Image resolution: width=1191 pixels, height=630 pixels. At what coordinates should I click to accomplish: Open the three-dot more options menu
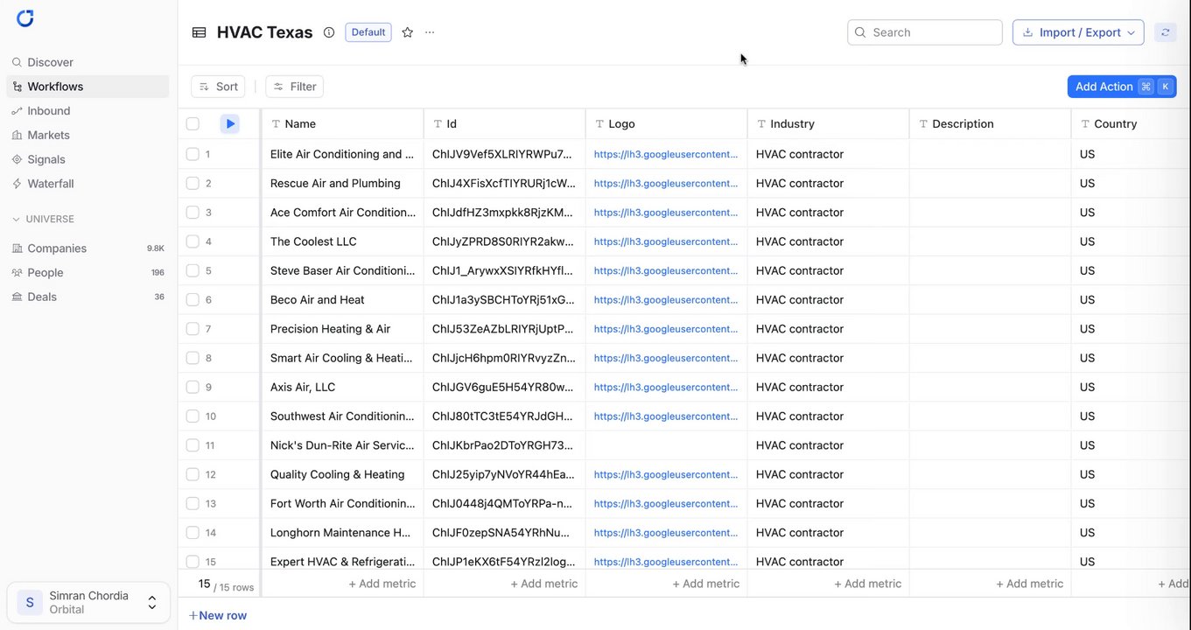coord(430,32)
